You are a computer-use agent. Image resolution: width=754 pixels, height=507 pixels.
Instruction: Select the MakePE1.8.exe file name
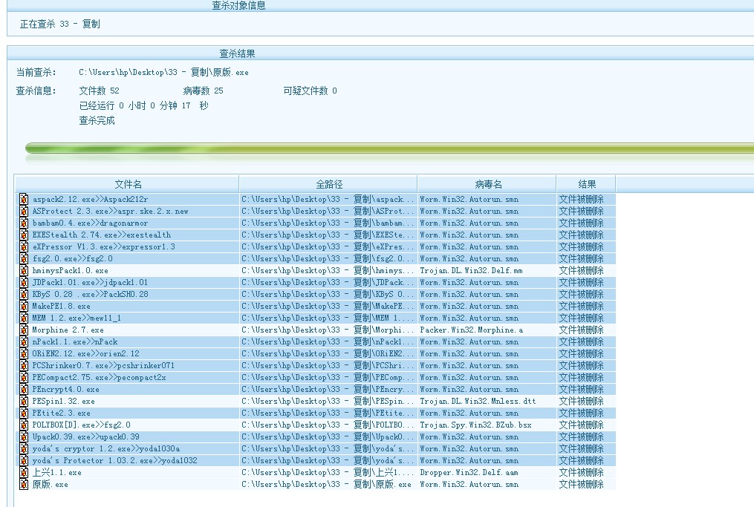tap(61, 306)
